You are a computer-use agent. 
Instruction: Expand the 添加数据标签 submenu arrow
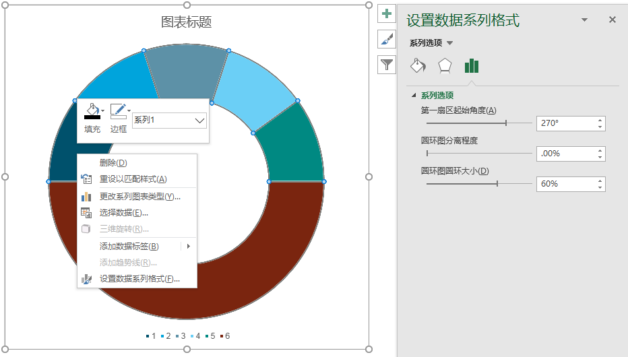pyautogui.click(x=188, y=246)
